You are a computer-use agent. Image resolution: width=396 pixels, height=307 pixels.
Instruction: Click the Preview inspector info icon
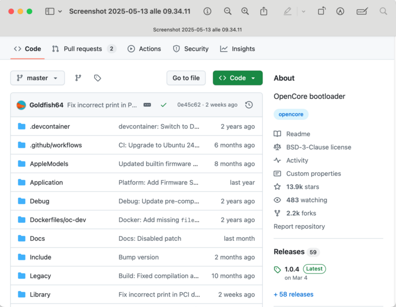click(207, 11)
